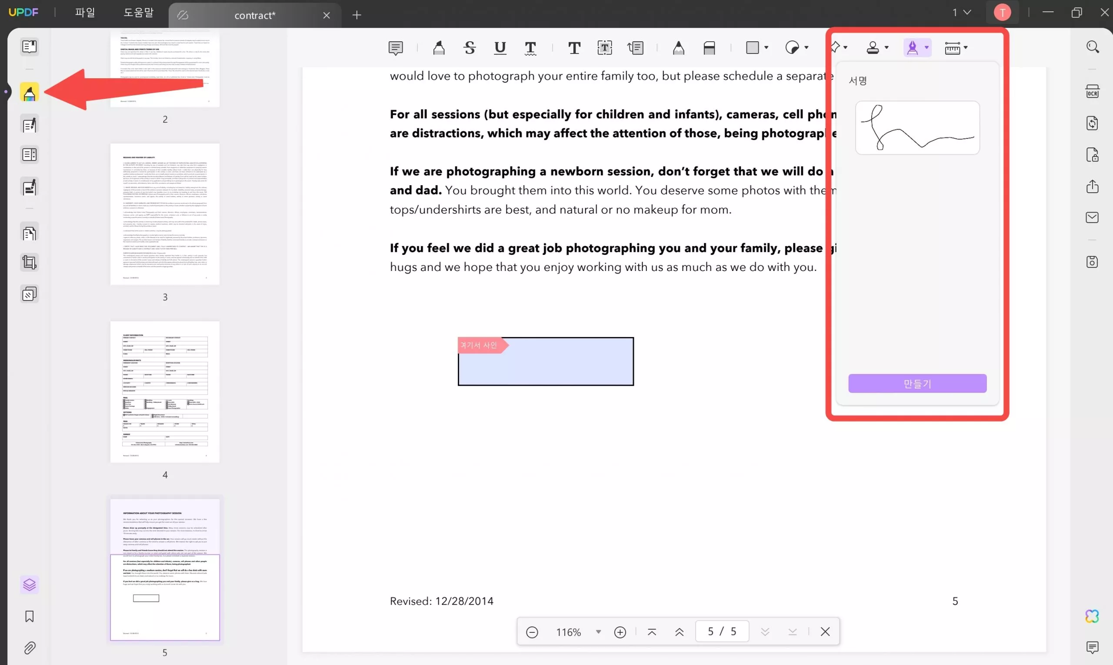The width and height of the screenshot is (1113, 665).
Task: Open page 5 thumbnail
Action: point(165,570)
